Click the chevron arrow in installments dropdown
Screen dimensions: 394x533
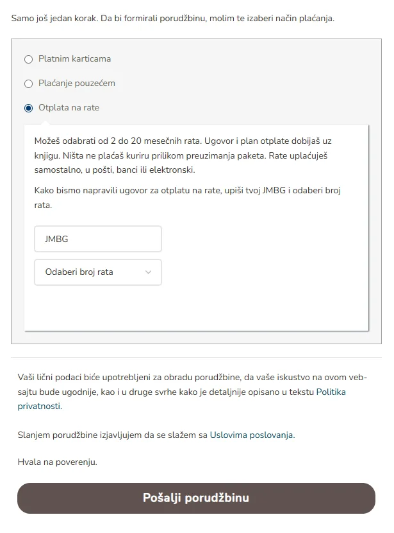(149, 272)
